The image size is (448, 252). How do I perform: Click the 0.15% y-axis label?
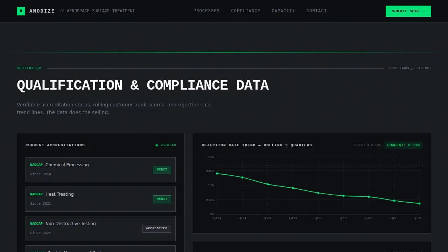pyautogui.click(x=210, y=200)
